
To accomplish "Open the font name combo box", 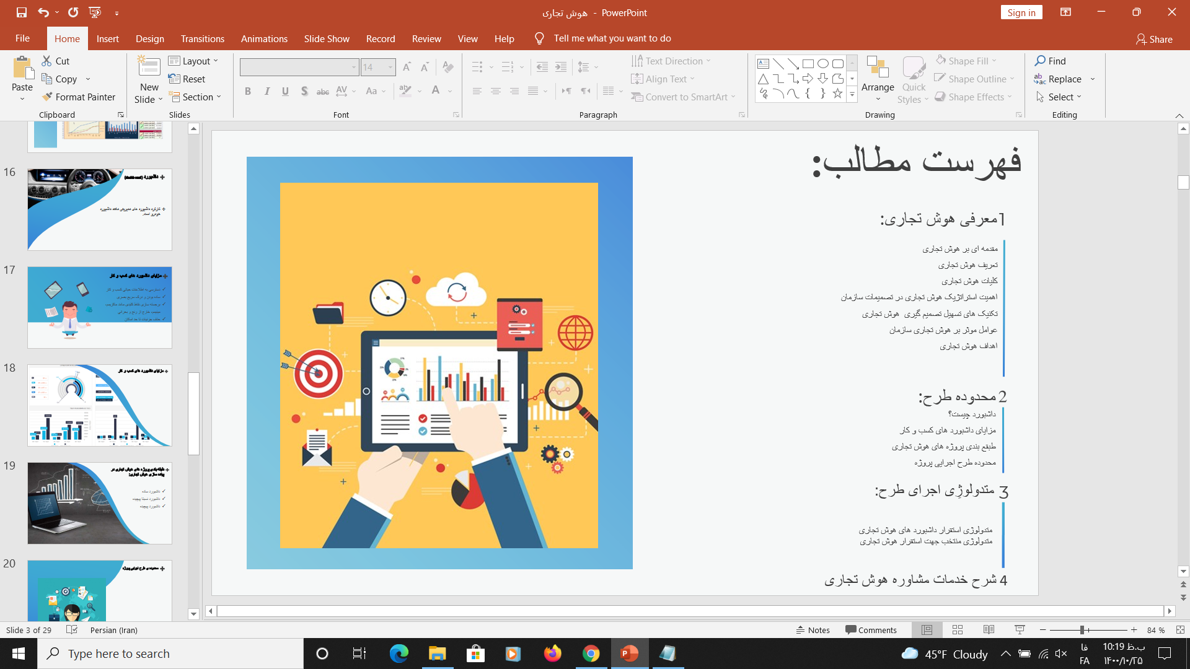I will [x=299, y=67].
